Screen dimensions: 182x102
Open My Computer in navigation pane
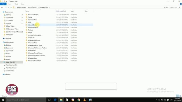point(9,42)
